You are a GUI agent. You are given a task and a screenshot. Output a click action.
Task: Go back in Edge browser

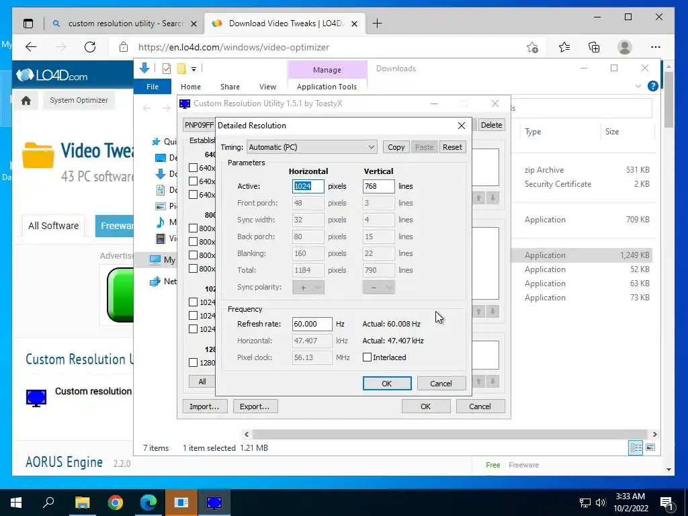31,47
